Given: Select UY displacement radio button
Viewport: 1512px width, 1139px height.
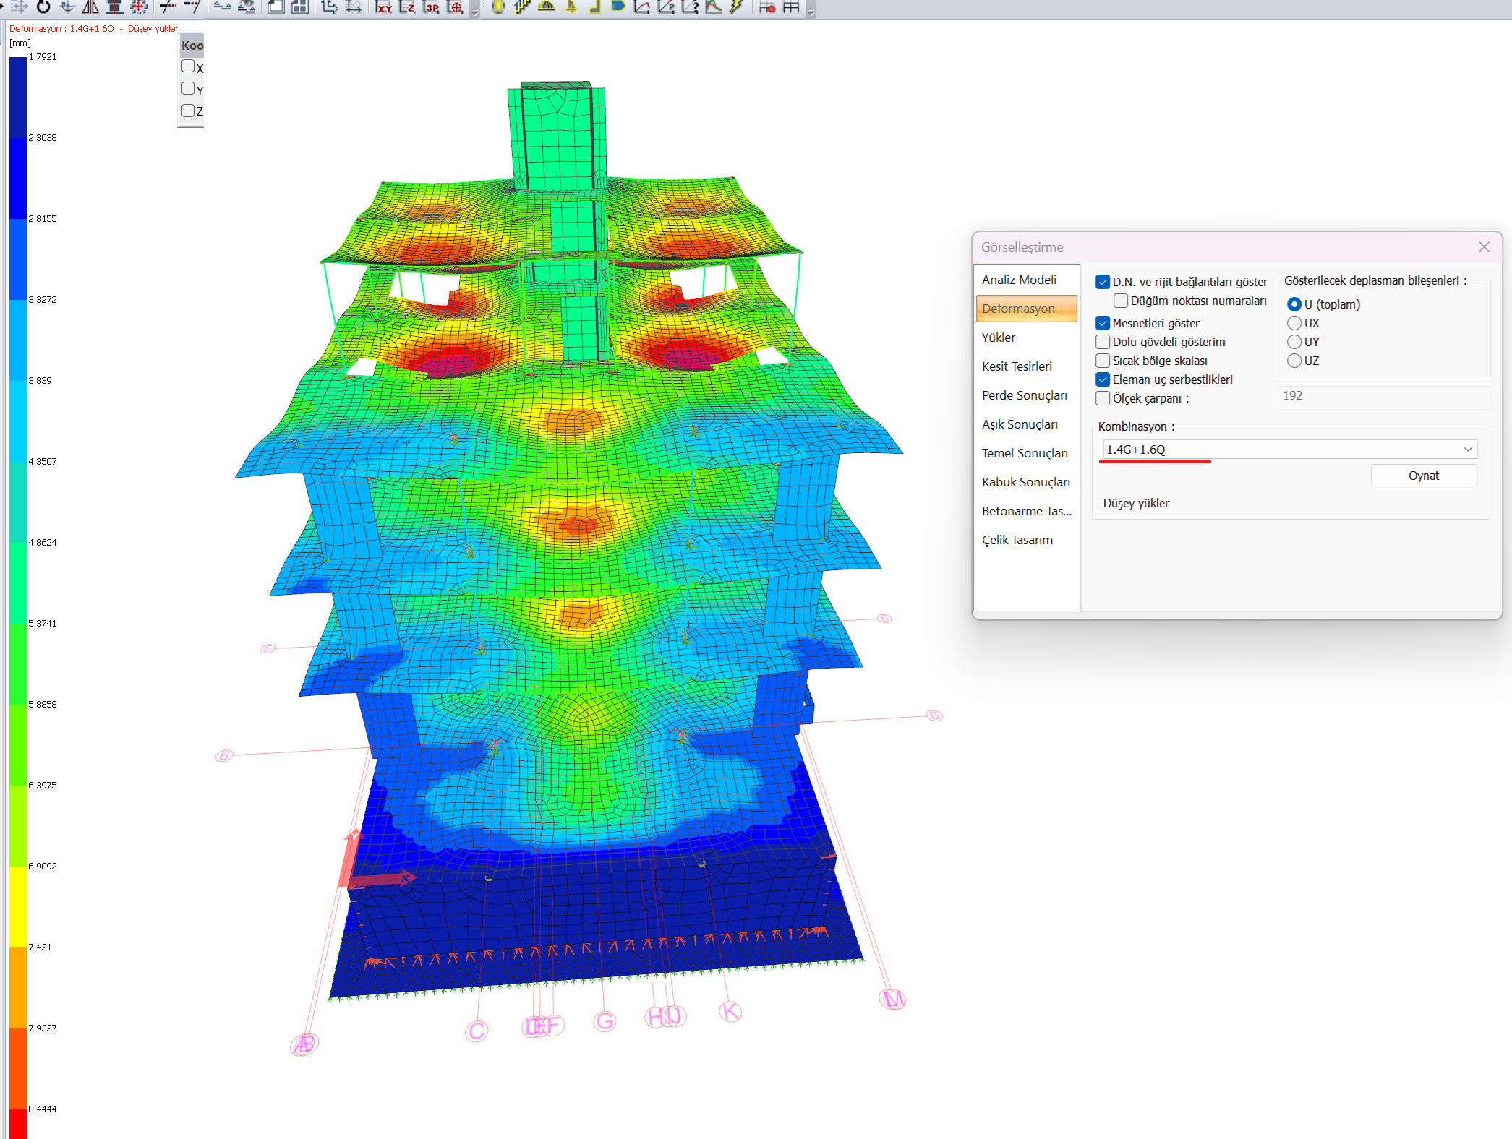Looking at the screenshot, I should [x=1294, y=342].
